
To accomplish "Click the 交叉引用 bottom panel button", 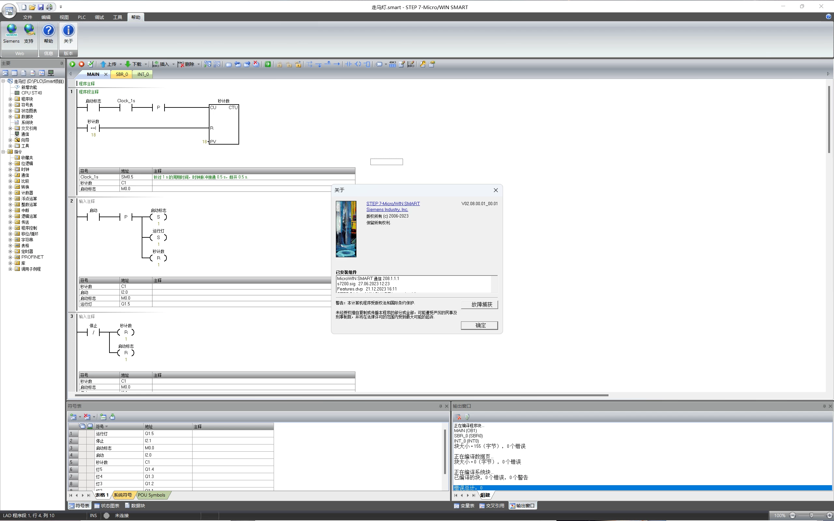I will (x=492, y=505).
